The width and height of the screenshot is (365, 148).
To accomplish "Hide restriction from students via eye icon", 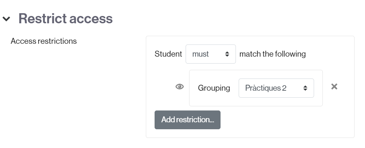I will (x=179, y=87).
